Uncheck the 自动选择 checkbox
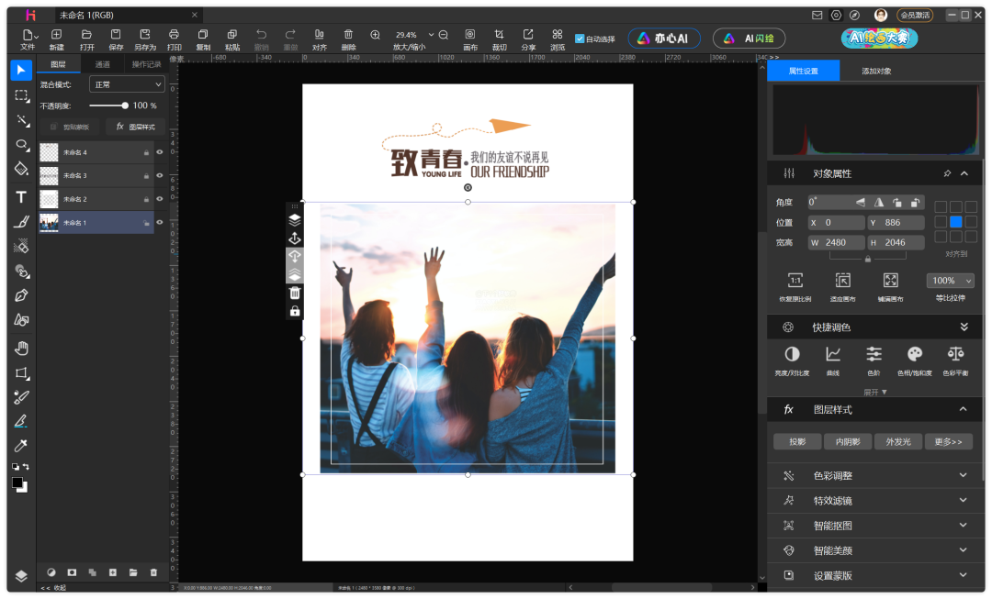This screenshot has height=599, width=992. pyautogui.click(x=580, y=39)
